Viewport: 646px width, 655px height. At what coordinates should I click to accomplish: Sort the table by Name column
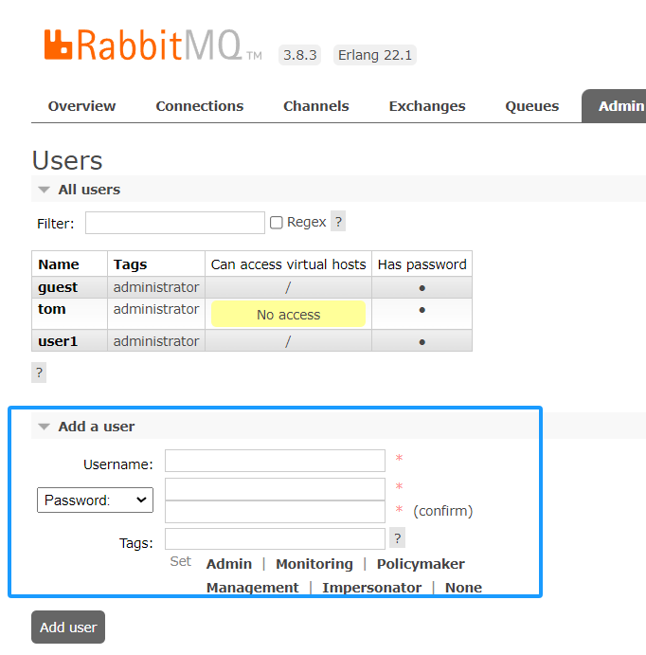click(59, 264)
